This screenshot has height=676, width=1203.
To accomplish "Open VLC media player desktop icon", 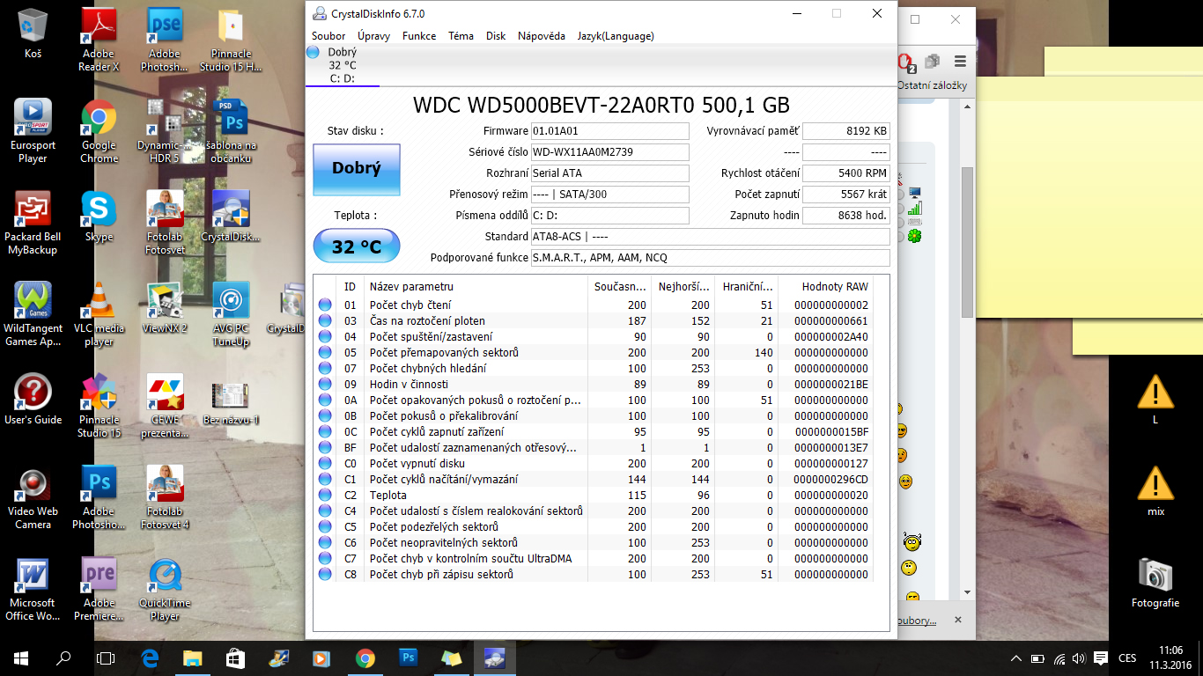I will [x=99, y=308].
